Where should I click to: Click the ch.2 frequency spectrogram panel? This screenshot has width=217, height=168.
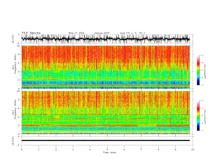click(x=106, y=113)
